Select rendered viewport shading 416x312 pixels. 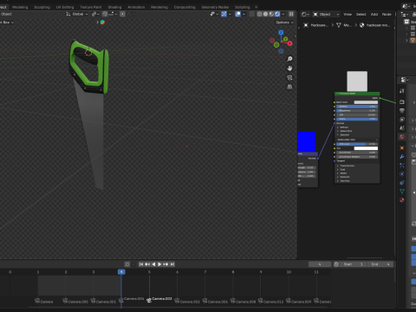[x=277, y=14]
